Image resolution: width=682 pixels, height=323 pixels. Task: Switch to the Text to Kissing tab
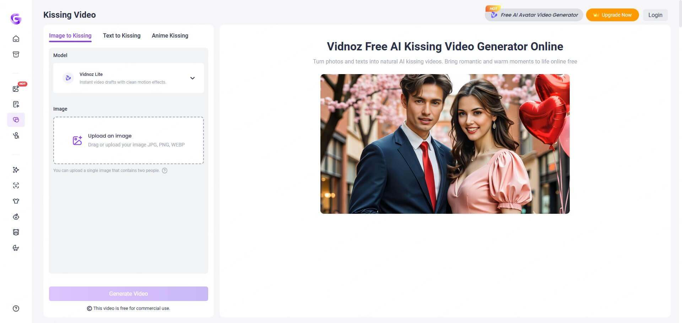click(x=121, y=35)
